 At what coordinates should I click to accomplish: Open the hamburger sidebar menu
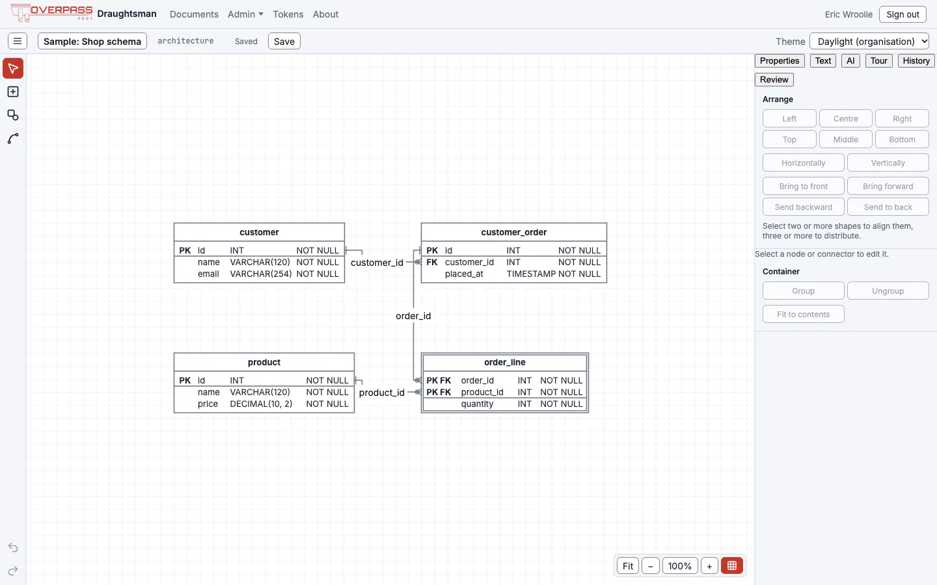(18, 41)
